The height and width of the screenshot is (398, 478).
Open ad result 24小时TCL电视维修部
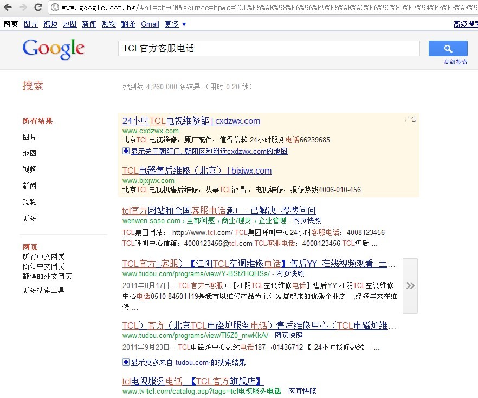[x=191, y=121]
